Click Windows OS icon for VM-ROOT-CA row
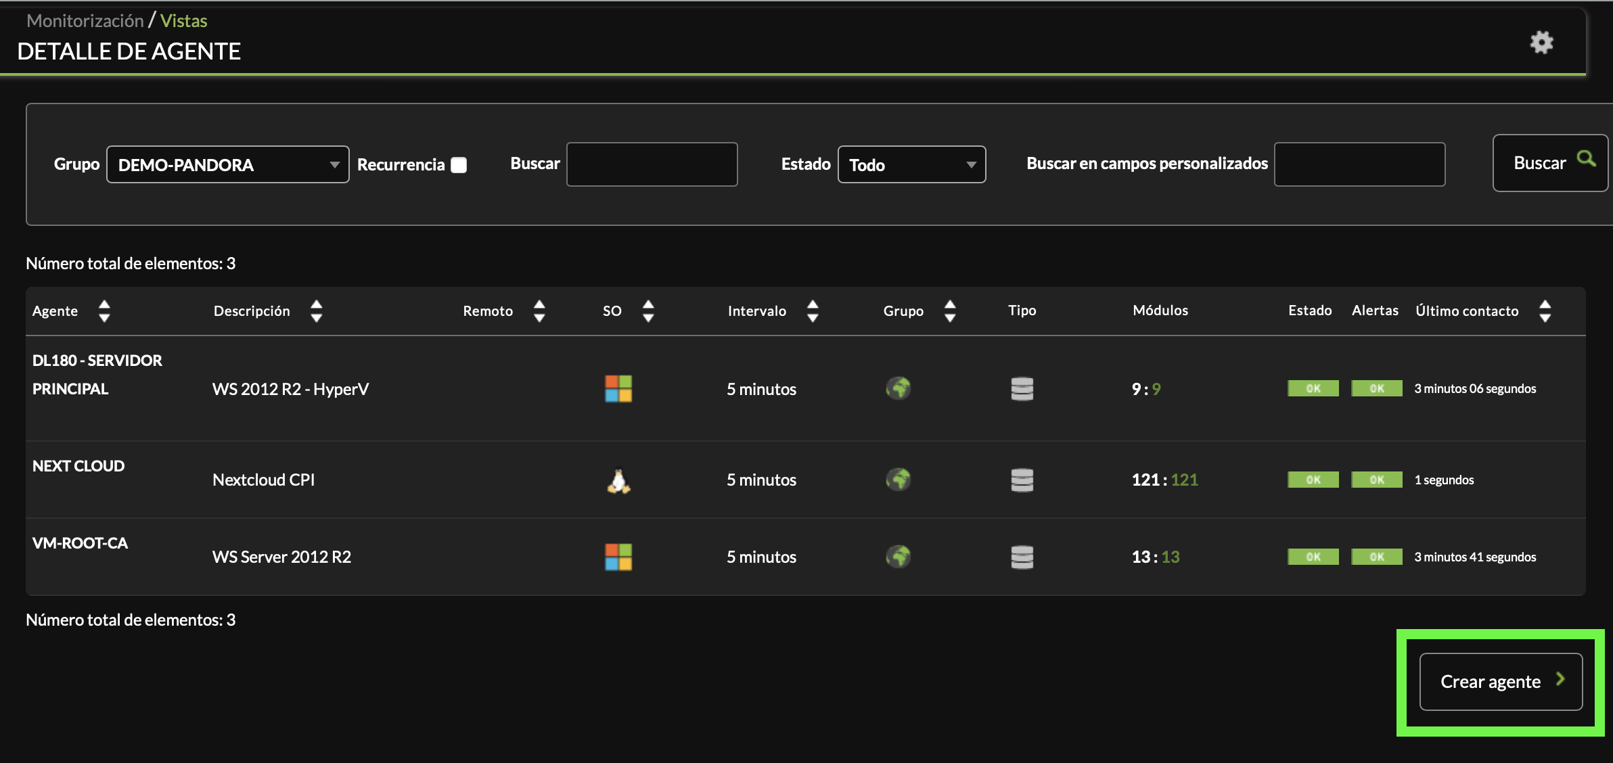This screenshot has height=763, width=1613. (618, 557)
